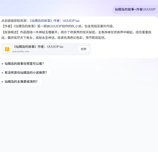Click the 打开 button on the file card
Image resolution: width=158 pixels, height=152 pixels.
84,49
